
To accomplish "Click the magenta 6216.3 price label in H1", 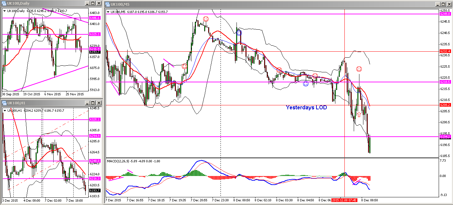I will (94, 179).
